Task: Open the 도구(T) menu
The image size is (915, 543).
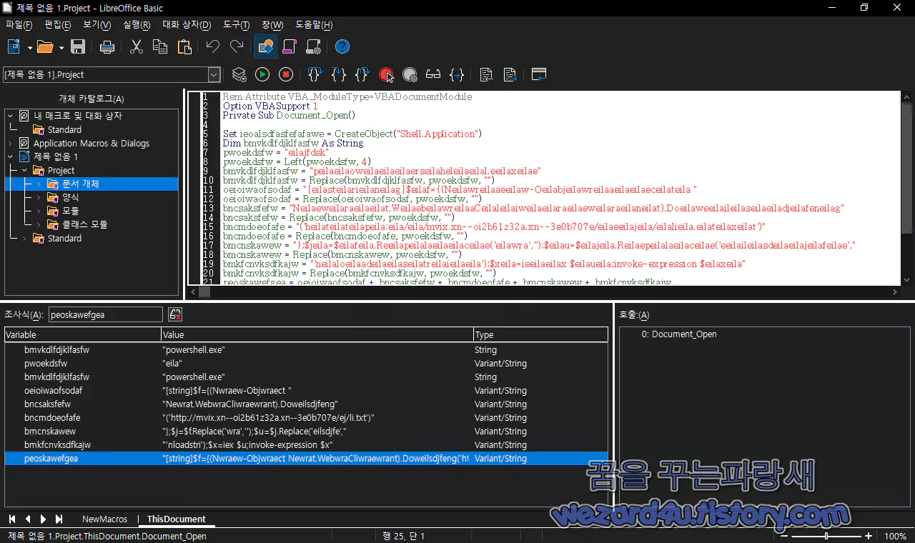Action: pos(237,25)
